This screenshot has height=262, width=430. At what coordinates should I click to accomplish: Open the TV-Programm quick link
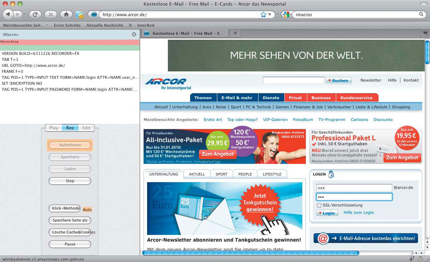click(x=332, y=120)
